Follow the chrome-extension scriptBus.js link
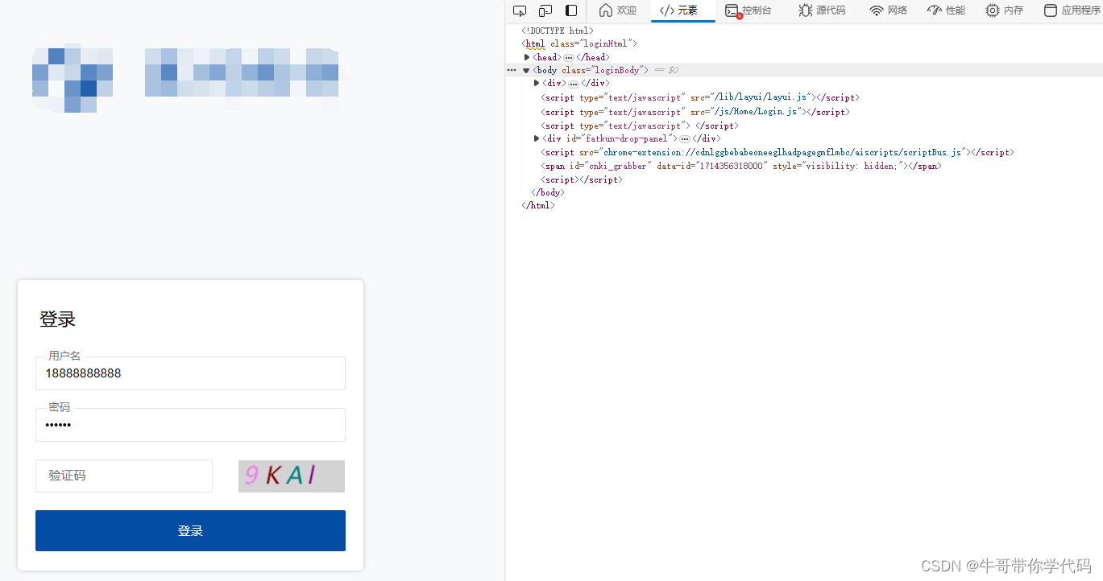Screen dimensions: 1103x581 click(x=783, y=152)
